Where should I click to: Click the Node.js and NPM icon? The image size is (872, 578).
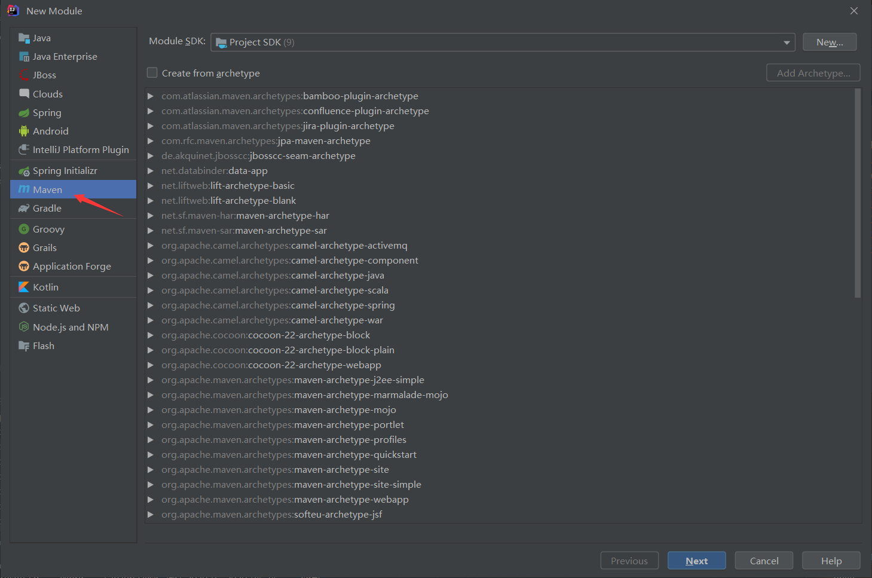coord(24,327)
